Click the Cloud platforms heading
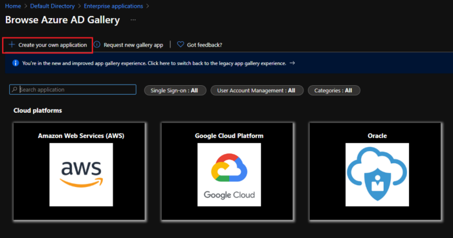This screenshot has height=238, width=453. click(38, 110)
